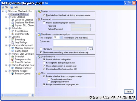Toggle Disable windows fading effect checkbox
Image resolution: width=137 pixels, height=101 pixels.
click(x=44, y=60)
